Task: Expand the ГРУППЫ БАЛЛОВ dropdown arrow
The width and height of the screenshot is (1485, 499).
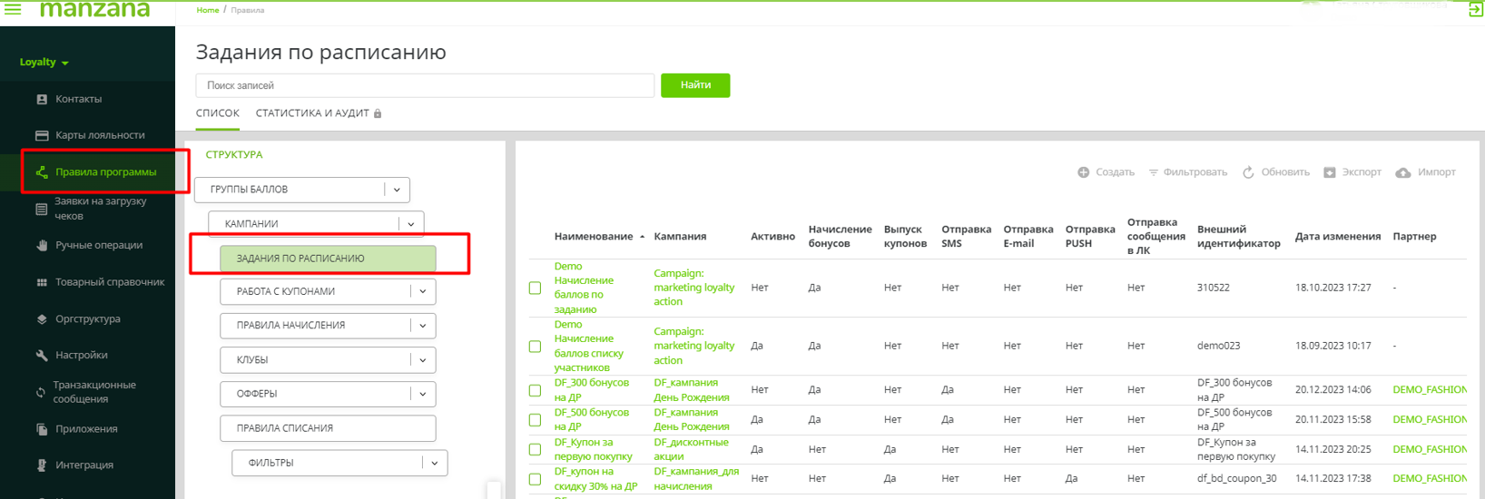Action: click(397, 190)
